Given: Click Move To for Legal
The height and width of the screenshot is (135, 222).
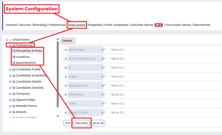Looking at the screenshot, I should (118, 77).
